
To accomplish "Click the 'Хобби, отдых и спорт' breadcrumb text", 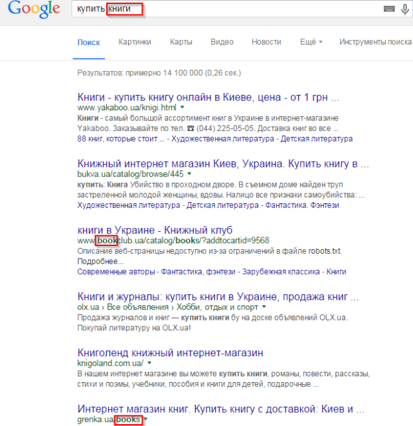I will (217, 307).
